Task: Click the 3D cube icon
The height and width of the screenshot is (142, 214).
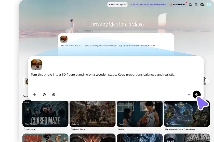Action: [54, 95]
